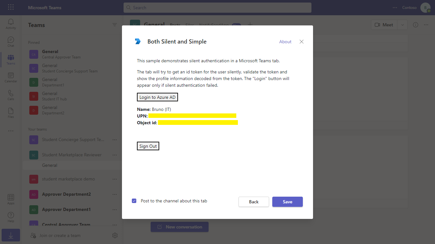Open more options for Approver Department1
The image size is (435, 244).
point(115,209)
